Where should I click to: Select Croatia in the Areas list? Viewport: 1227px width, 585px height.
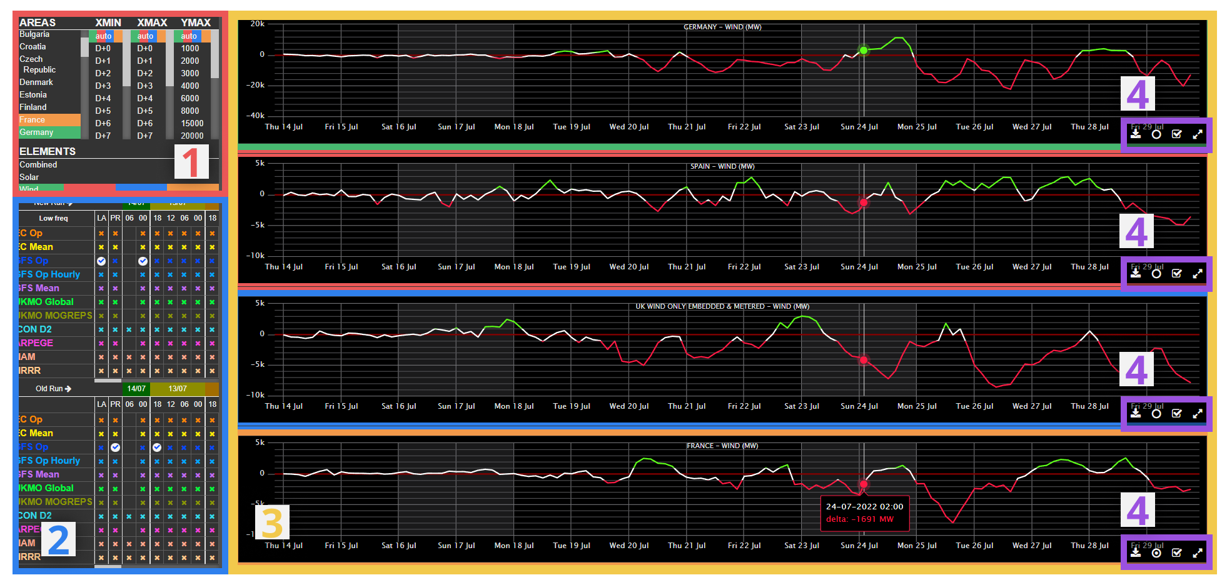tap(33, 46)
